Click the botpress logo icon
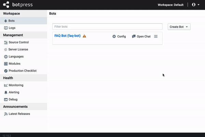 pyautogui.click(x=6, y=5)
